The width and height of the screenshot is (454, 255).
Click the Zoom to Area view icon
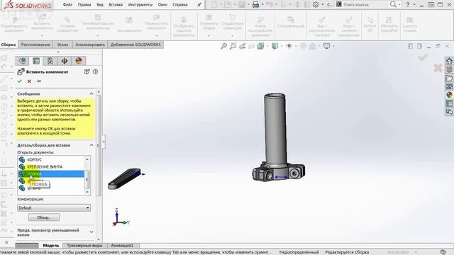233,46
